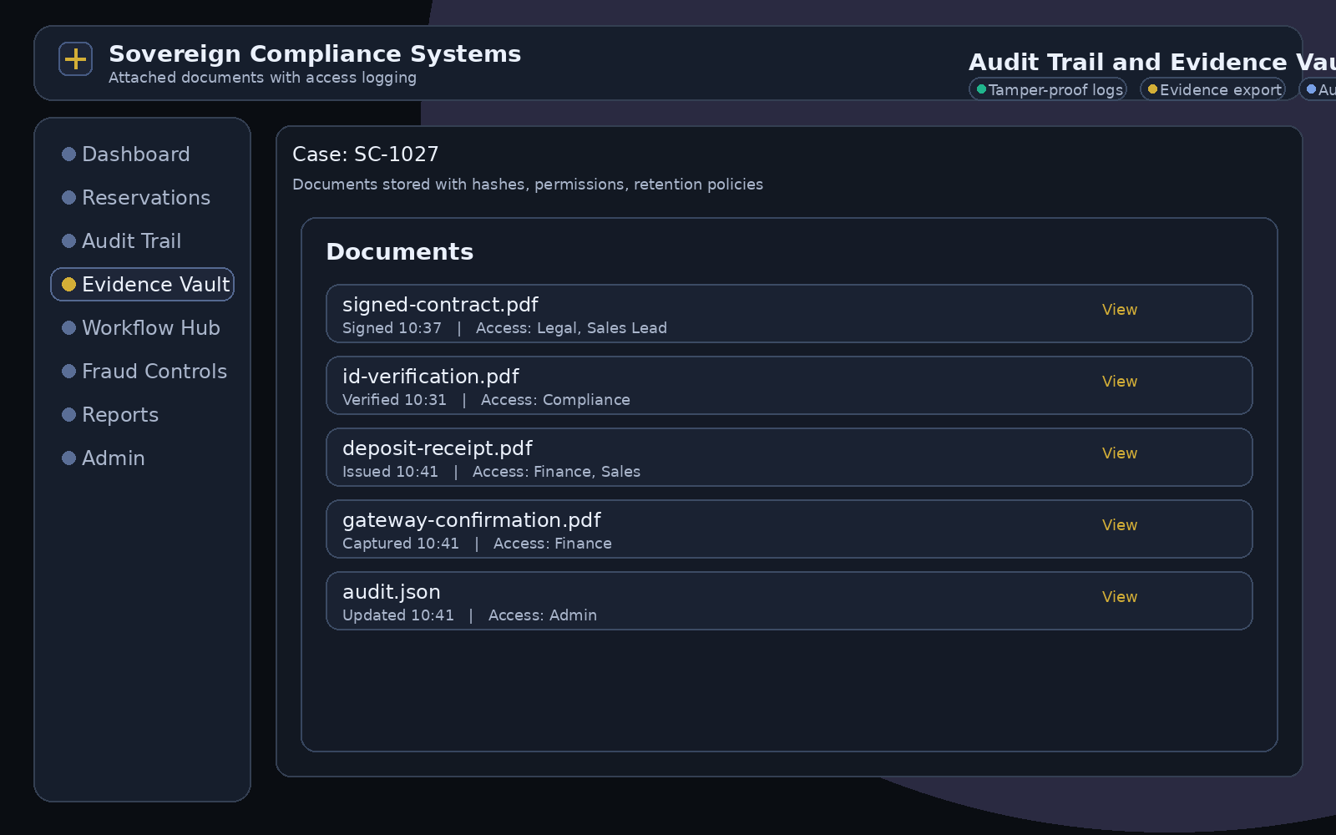Screen dimensions: 1336x835
Task: View the audit.json file
Action: click(1119, 596)
